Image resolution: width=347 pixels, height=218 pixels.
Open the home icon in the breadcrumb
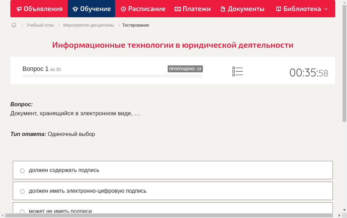pyautogui.click(x=13, y=25)
